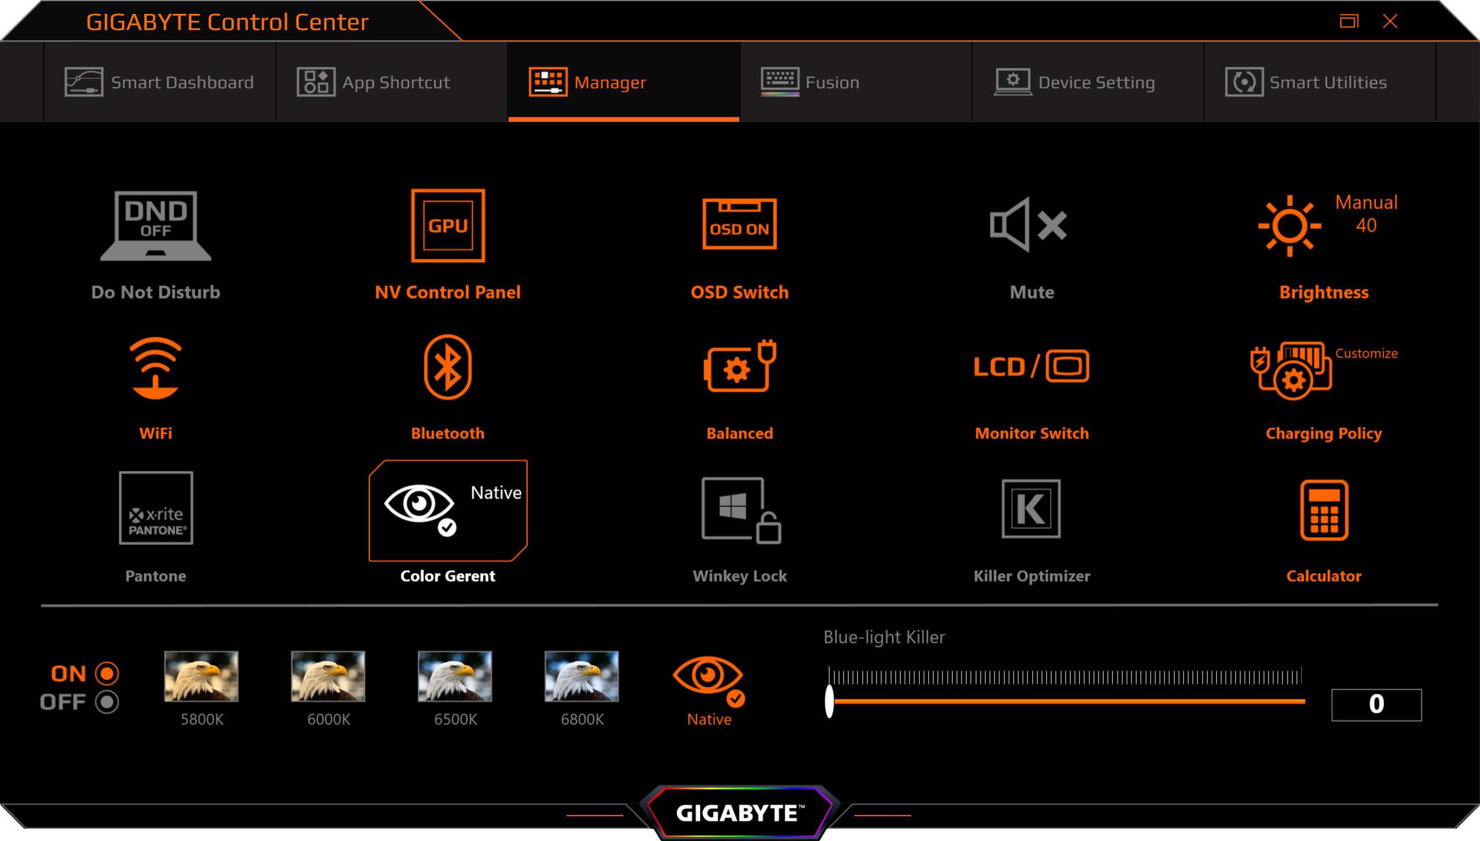The width and height of the screenshot is (1480, 841).
Task: Open the NV Control Panel
Action: (x=448, y=226)
